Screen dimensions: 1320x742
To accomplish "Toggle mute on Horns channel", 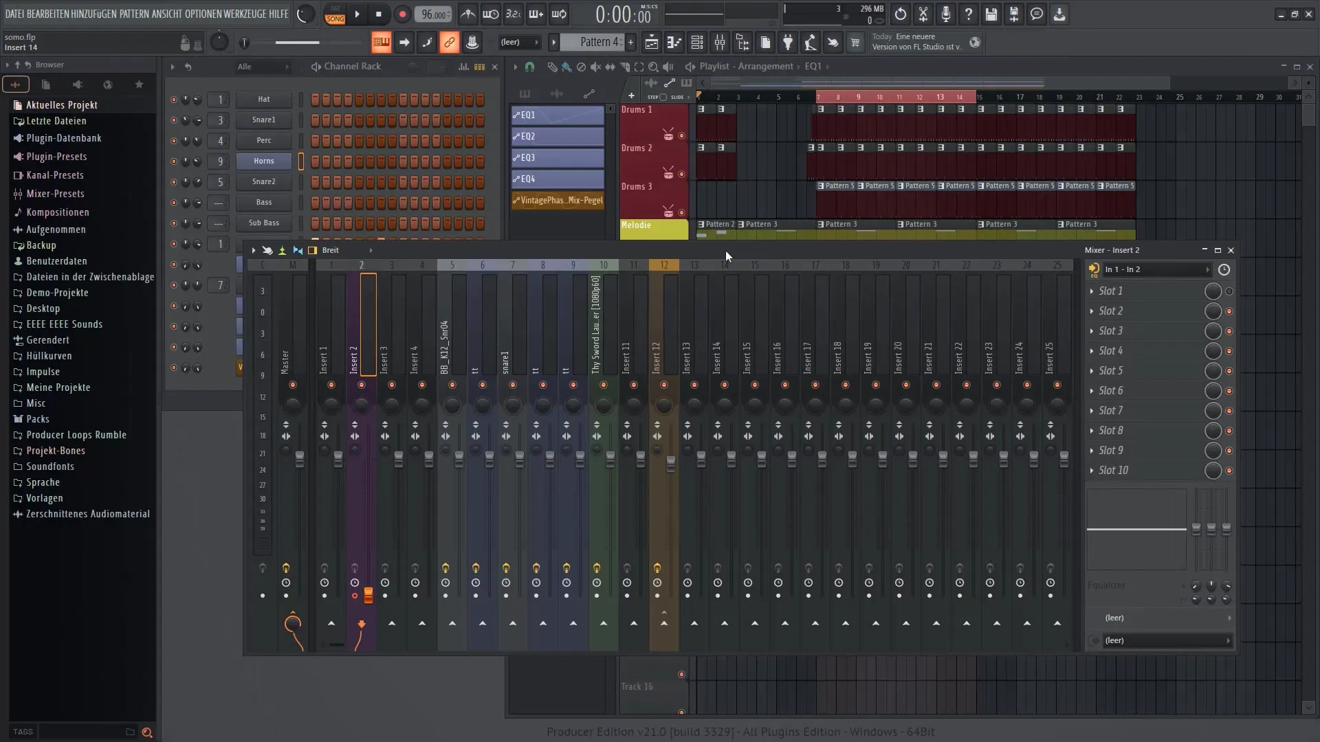I will (x=173, y=160).
